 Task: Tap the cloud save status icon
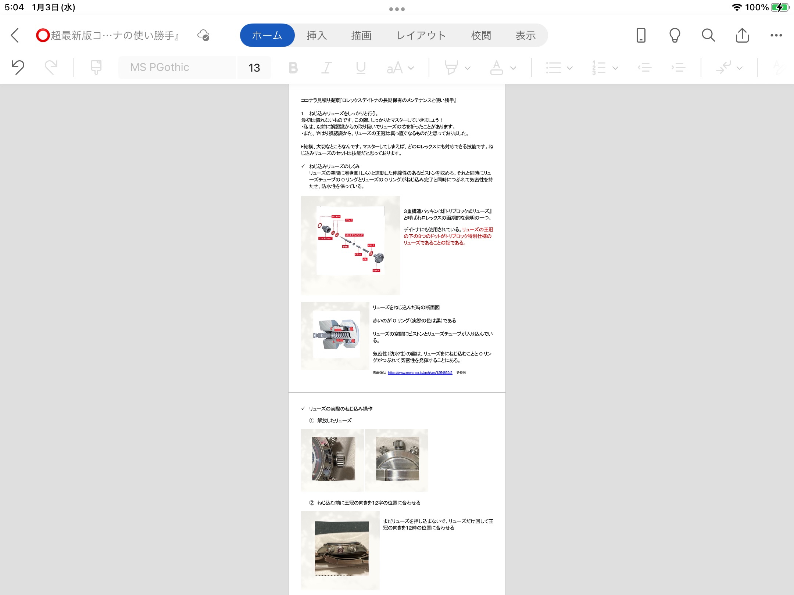[x=203, y=35]
